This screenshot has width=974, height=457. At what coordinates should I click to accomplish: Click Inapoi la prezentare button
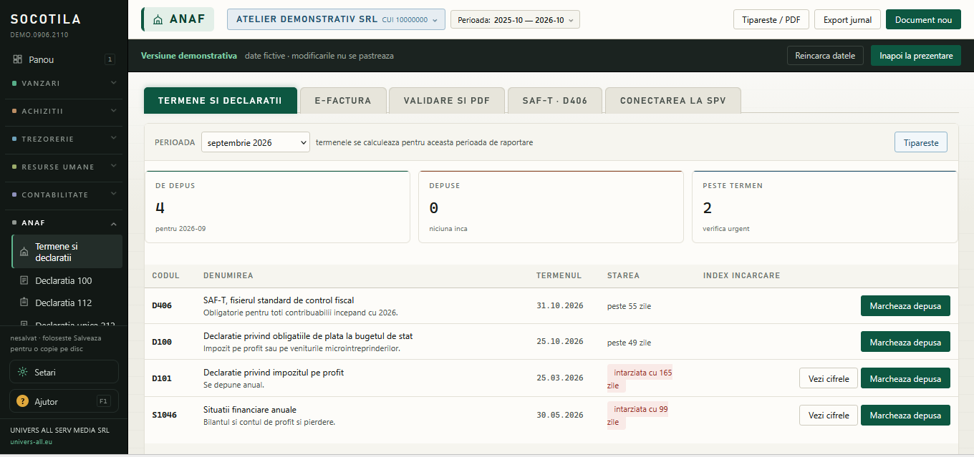(x=916, y=56)
